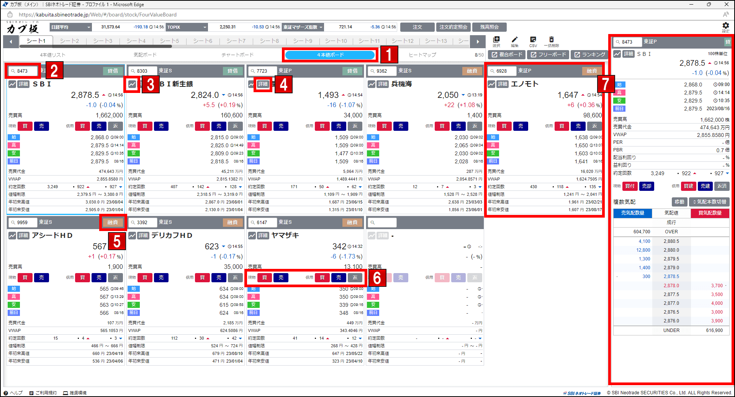Open 東証マザーズ指数 index dropdown
Viewport: 735px width, 397px height.
click(303, 27)
